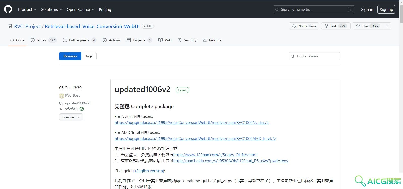This screenshot has height=189, width=403.
Task: Open the Pull requests tab
Action: pos(79,40)
